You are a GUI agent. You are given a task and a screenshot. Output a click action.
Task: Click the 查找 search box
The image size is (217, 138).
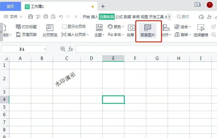coord(183,17)
